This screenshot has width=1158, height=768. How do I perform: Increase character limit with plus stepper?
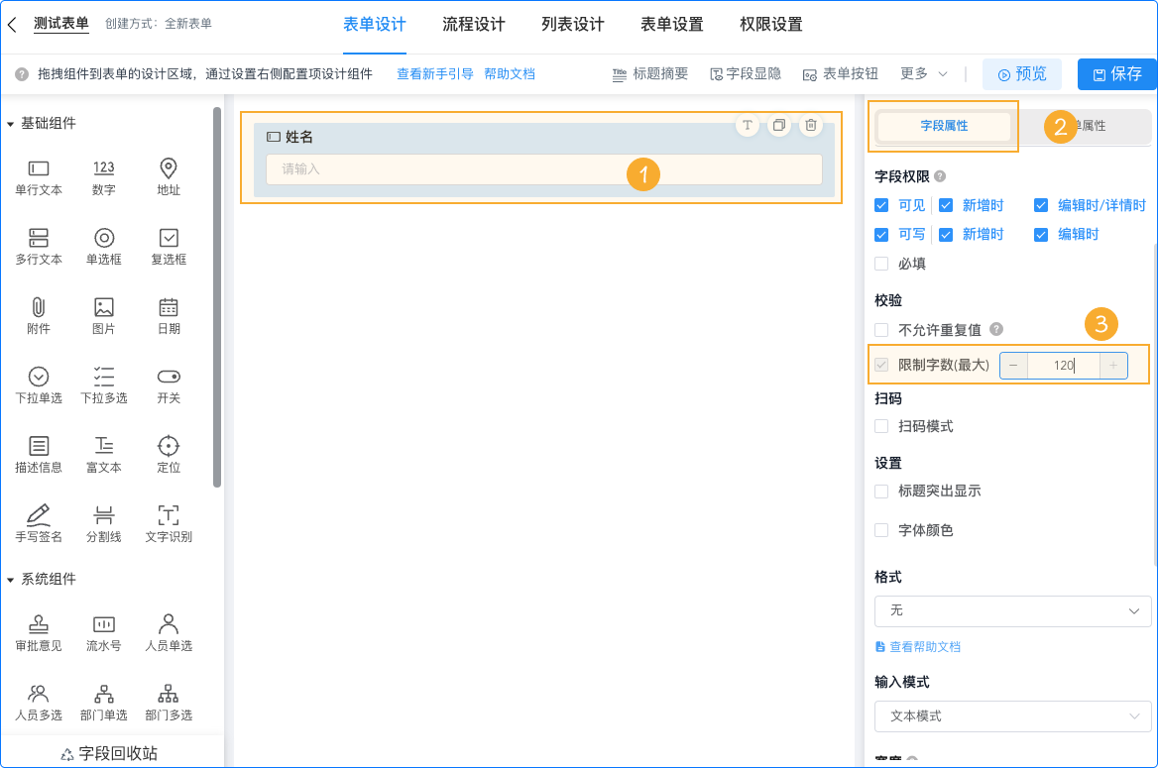point(1114,366)
